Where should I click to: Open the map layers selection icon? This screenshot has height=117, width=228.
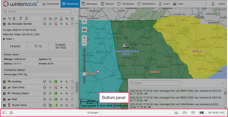click(x=84, y=30)
